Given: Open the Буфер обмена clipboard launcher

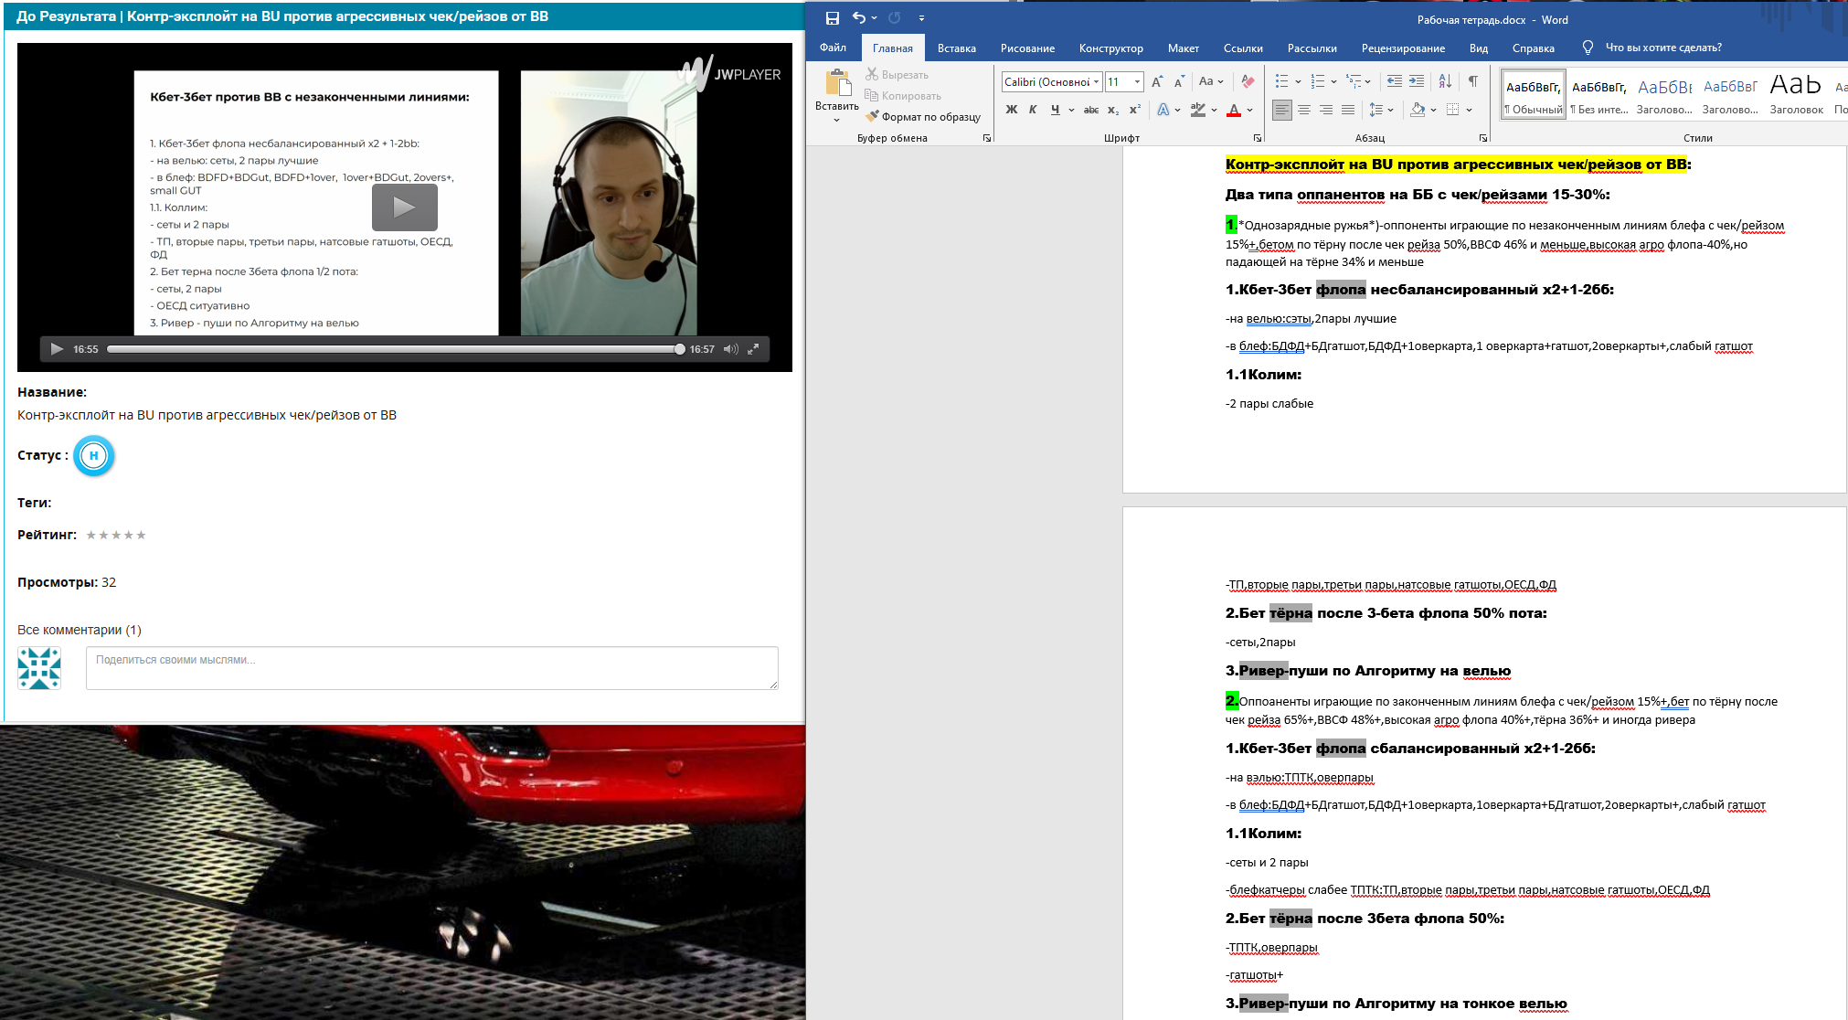Looking at the screenshot, I should pyautogui.click(x=987, y=138).
